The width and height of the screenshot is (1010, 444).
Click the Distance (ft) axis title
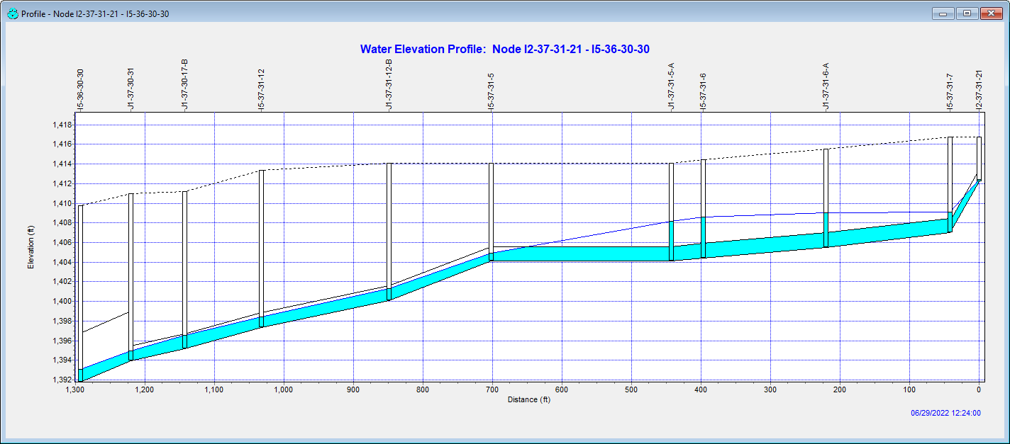pyautogui.click(x=528, y=399)
